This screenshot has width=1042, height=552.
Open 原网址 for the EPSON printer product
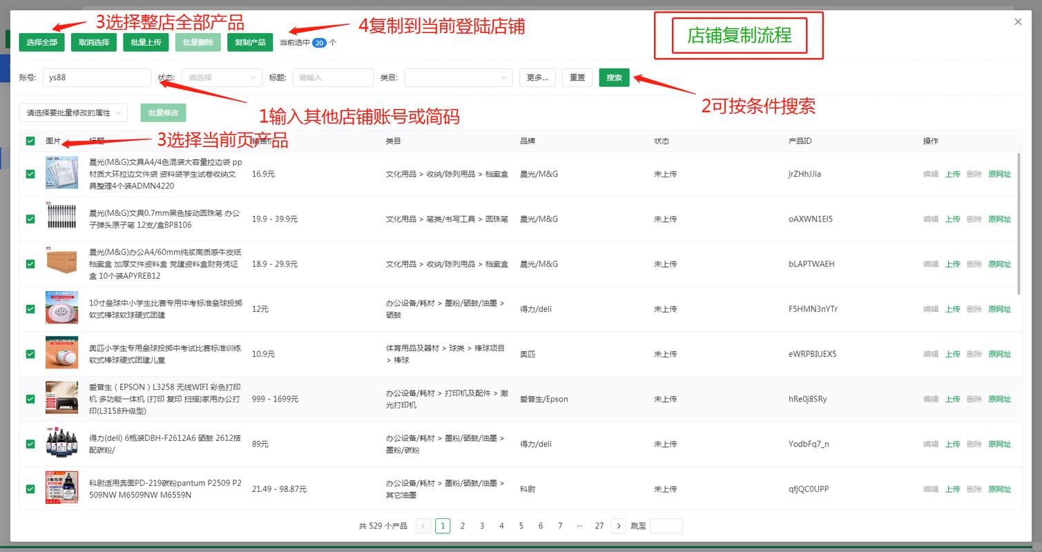coord(999,399)
